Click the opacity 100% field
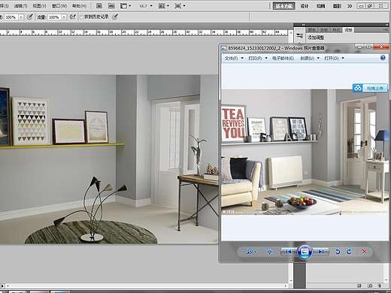Image resolution: width=391 pixels, height=293 pixels. [x=11, y=17]
